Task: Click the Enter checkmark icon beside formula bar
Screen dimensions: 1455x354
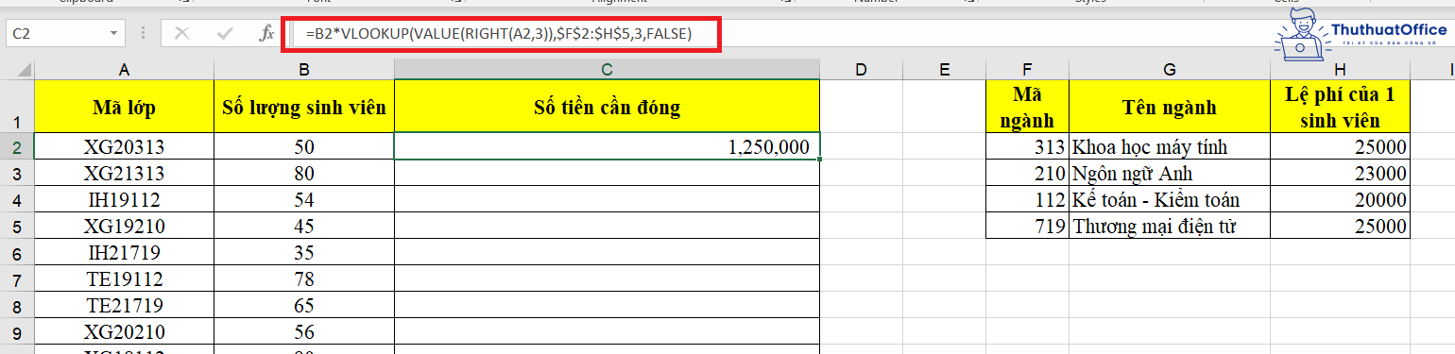Action: pyautogui.click(x=225, y=33)
